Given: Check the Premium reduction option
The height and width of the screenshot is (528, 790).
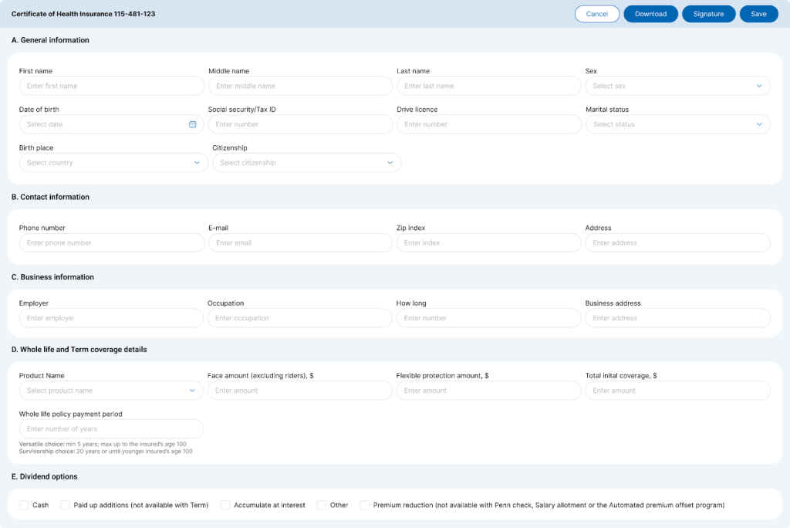Looking at the screenshot, I should point(365,505).
